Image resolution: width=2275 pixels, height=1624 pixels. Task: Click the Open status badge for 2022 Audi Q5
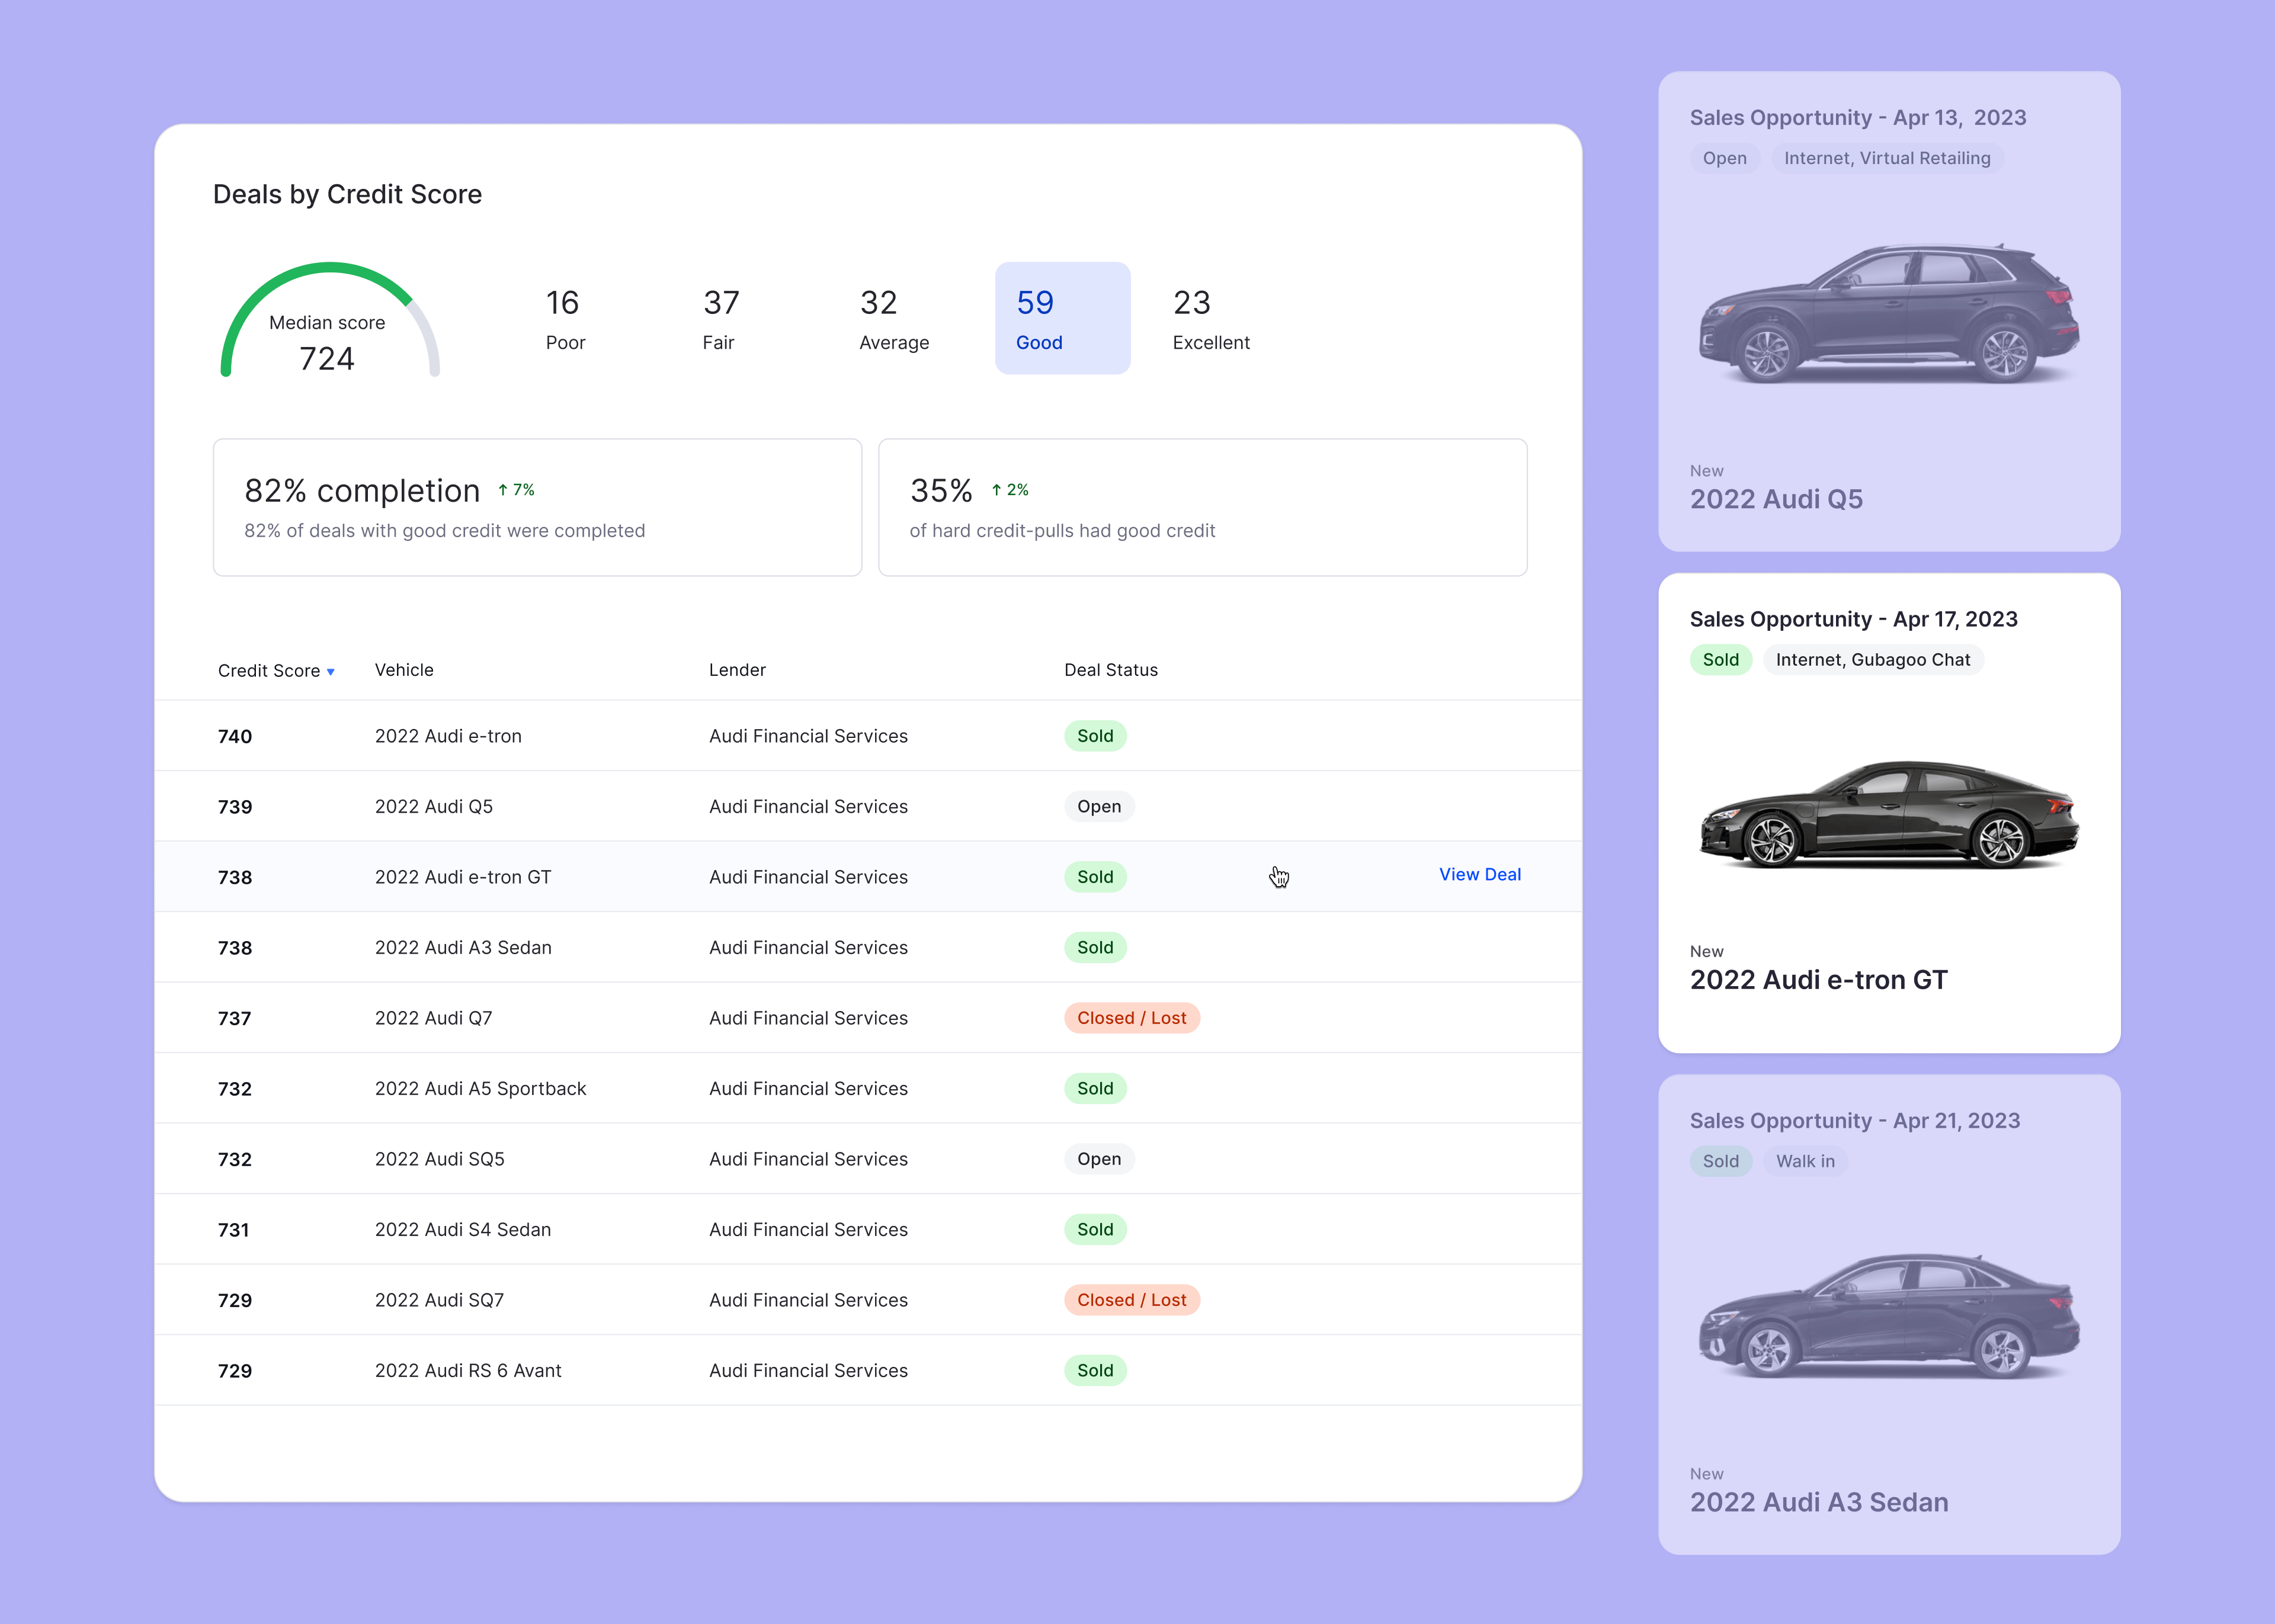tap(1098, 806)
